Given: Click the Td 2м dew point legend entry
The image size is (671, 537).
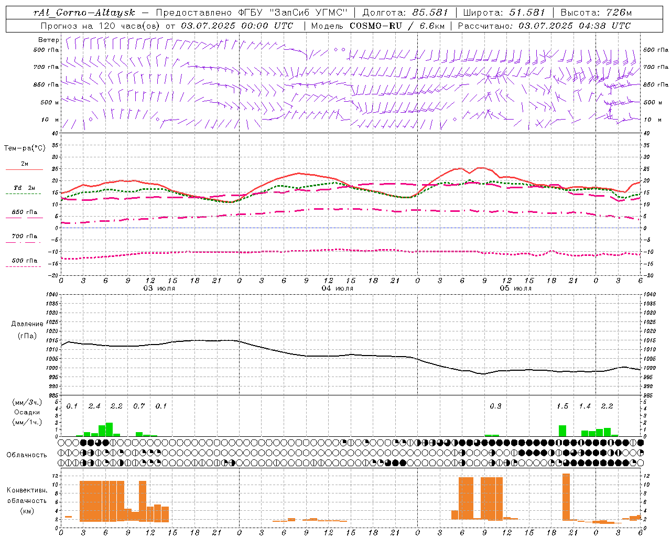Looking at the screenshot, I should (24, 188).
